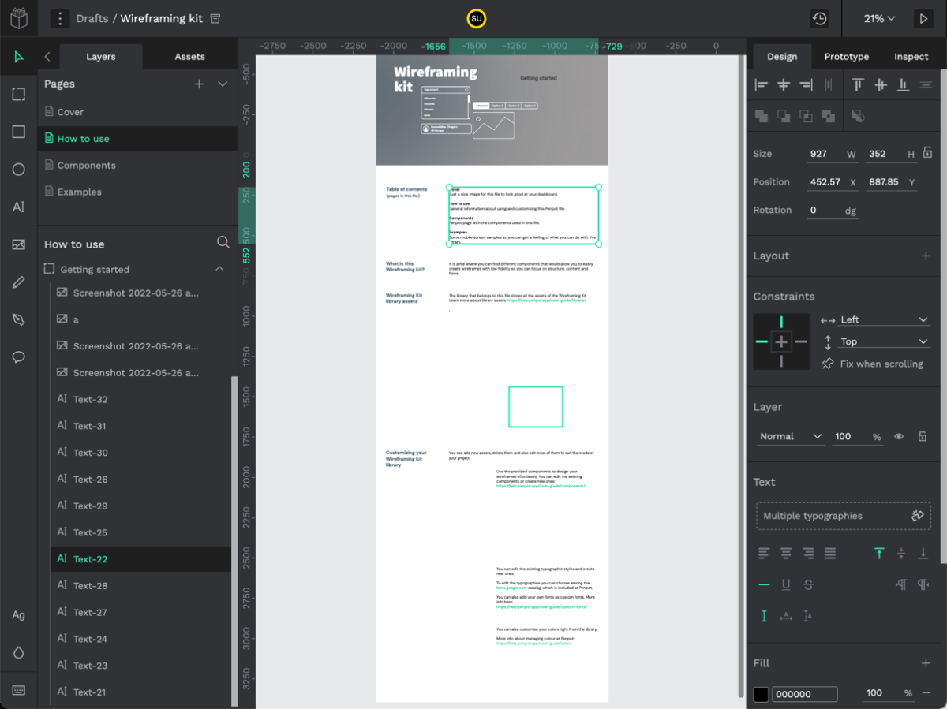Image resolution: width=947 pixels, height=709 pixels.
Task: Toggle layer visibility eye in Layer section
Action: click(899, 436)
